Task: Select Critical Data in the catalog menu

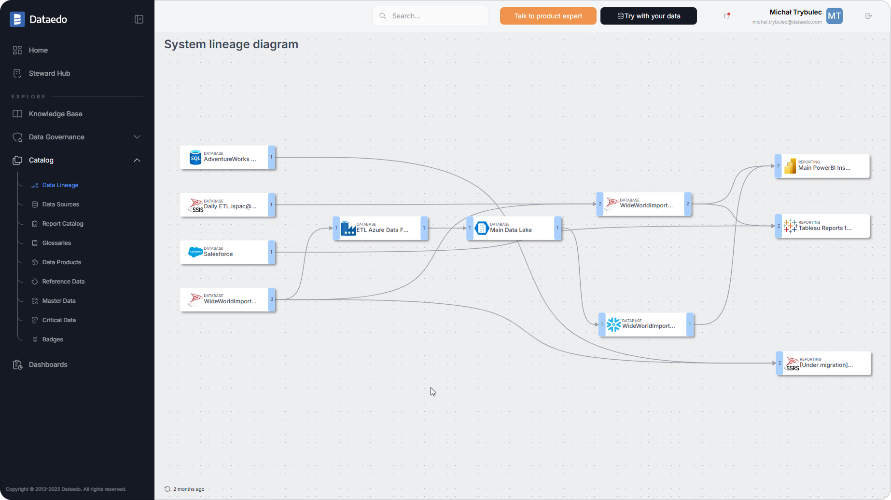Action: [x=59, y=320]
